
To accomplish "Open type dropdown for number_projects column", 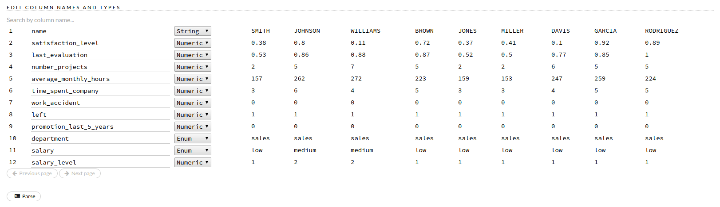I will pos(193,67).
